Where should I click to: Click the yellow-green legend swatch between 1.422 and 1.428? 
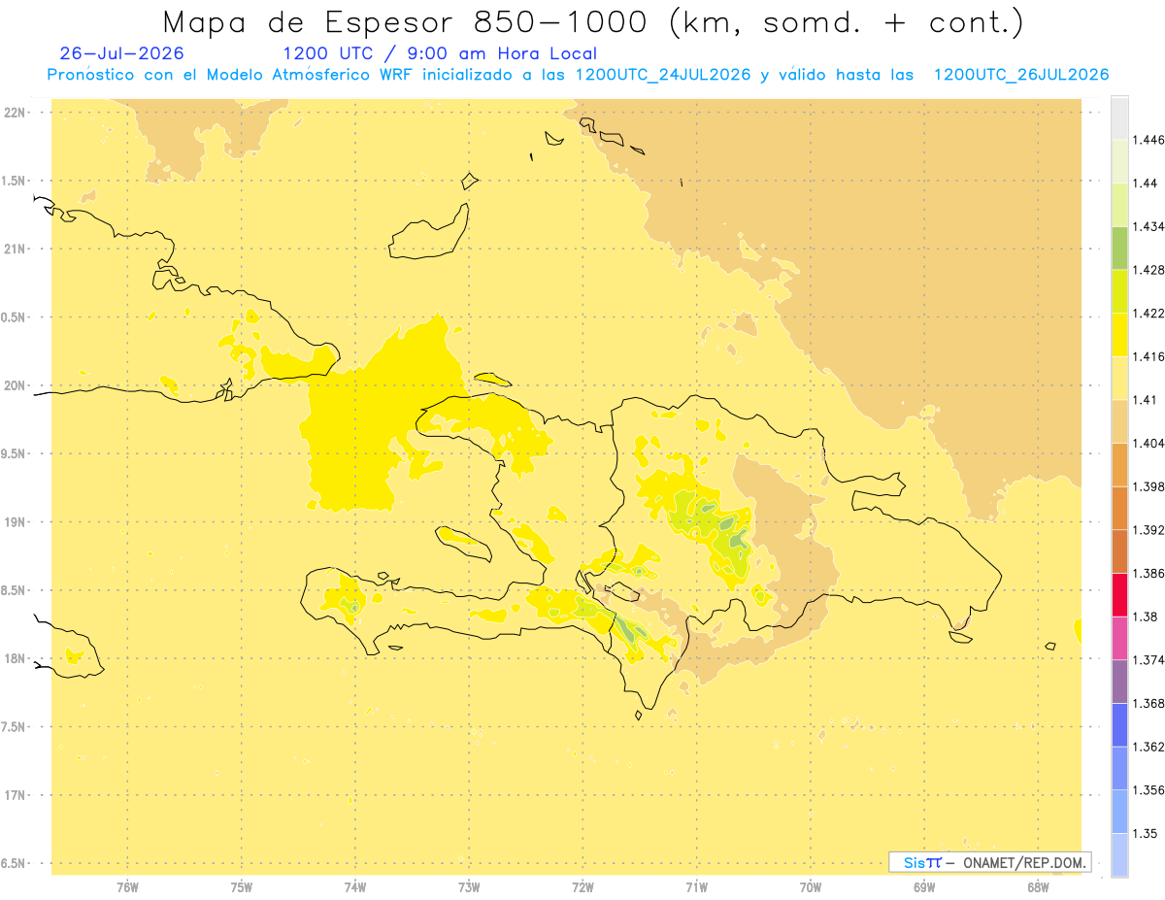click(x=1119, y=291)
